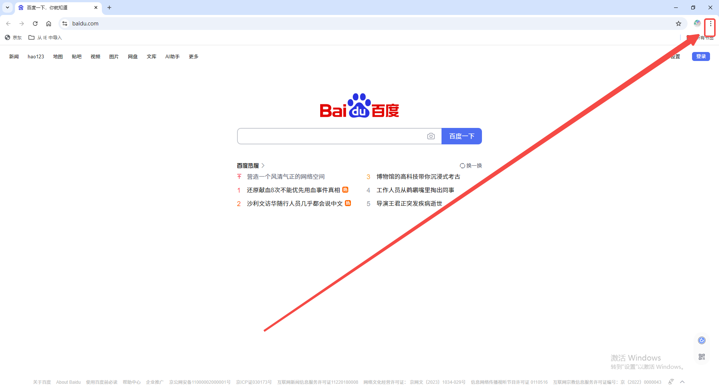Open the Chrome profile avatar
Image resolution: width=719 pixels, height=389 pixels.
click(697, 24)
